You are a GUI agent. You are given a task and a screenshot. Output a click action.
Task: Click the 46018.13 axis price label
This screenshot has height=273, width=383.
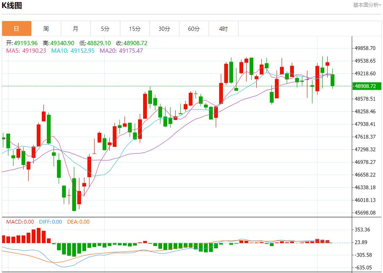coord(365,200)
